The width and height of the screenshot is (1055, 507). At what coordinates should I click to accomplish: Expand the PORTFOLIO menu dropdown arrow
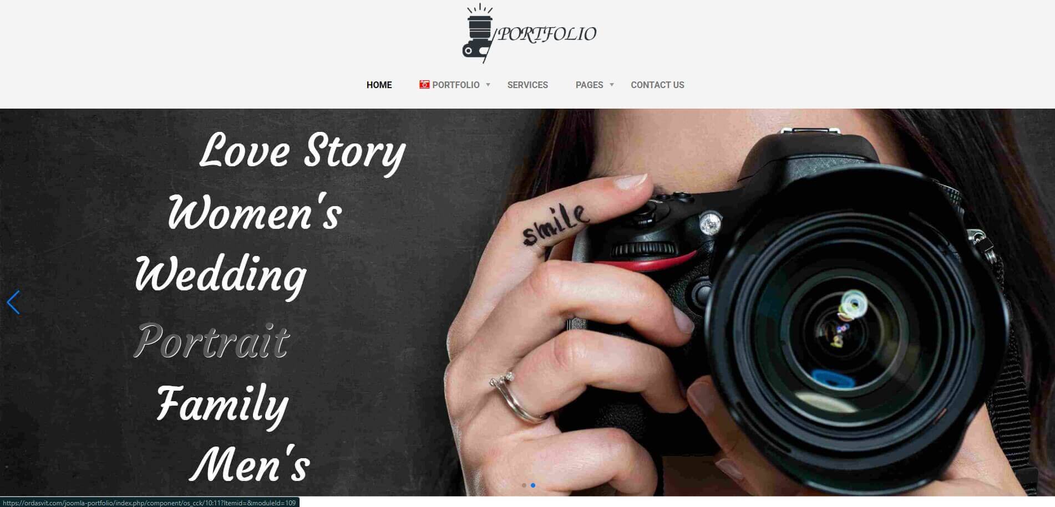point(488,85)
